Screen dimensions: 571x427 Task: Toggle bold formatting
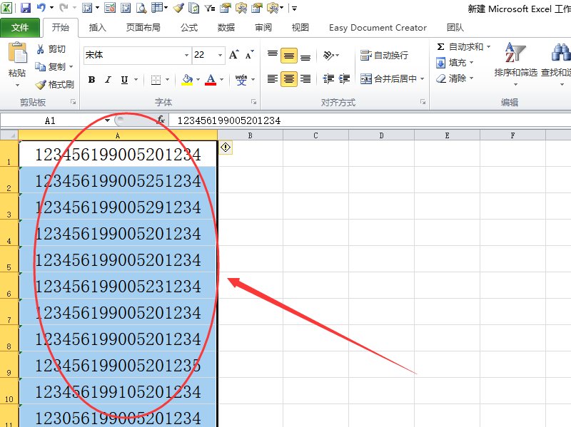(x=91, y=79)
